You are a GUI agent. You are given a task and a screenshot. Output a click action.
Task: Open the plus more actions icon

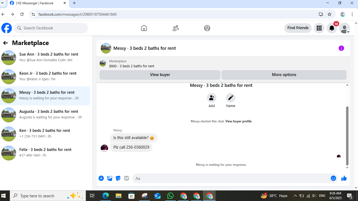[x=101, y=178]
